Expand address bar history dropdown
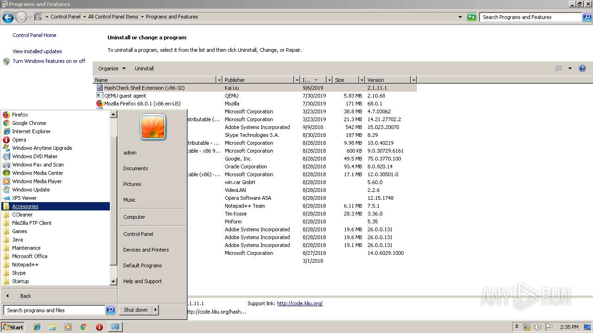593x333 pixels. 460,17
